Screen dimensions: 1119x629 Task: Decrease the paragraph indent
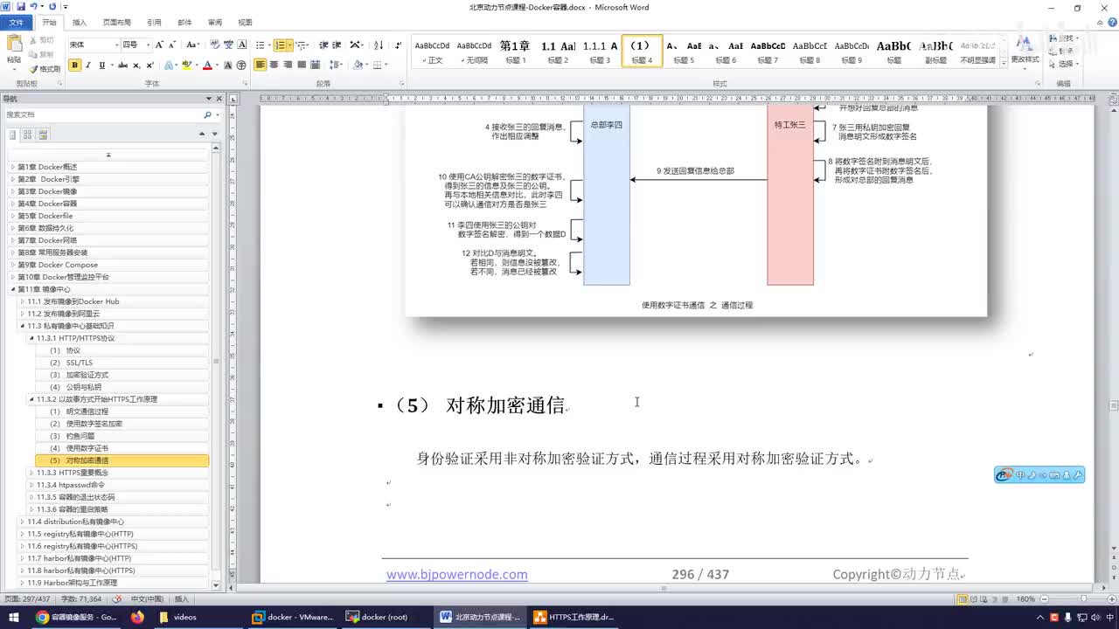[323, 45]
